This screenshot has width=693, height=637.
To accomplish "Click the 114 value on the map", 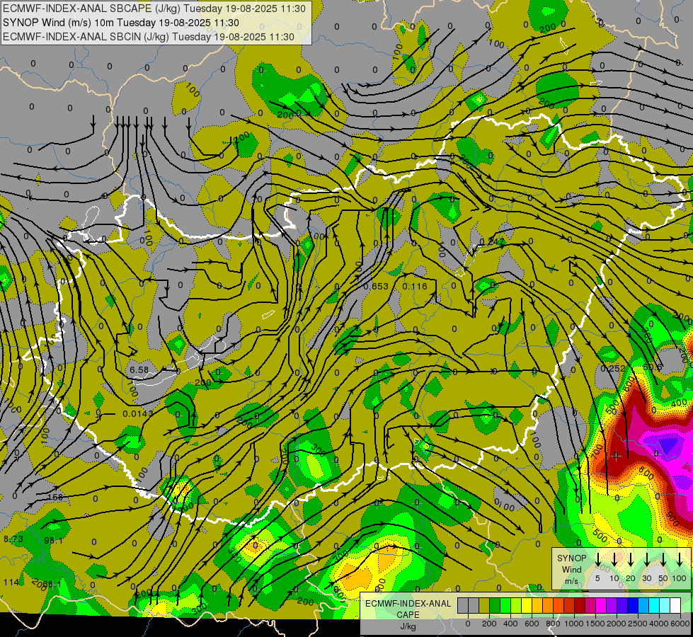I will tap(11, 583).
